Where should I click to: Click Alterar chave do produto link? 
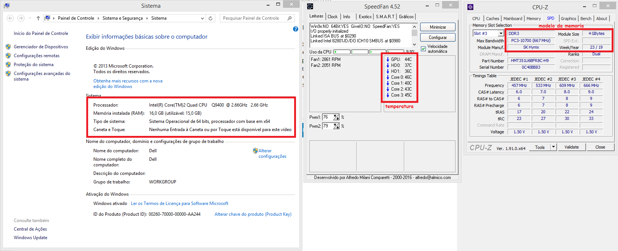coord(253,214)
